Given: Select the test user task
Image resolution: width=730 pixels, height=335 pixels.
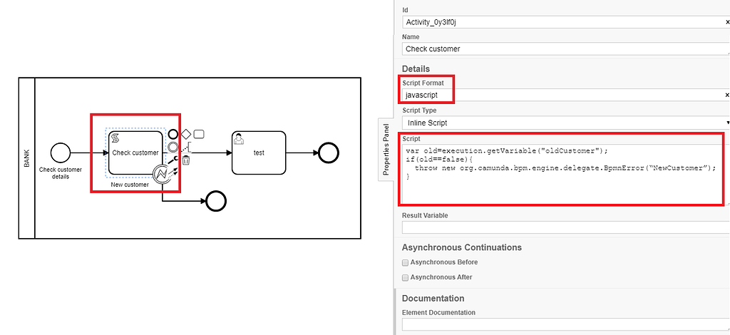Looking at the screenshot, I should pos(259,153).
